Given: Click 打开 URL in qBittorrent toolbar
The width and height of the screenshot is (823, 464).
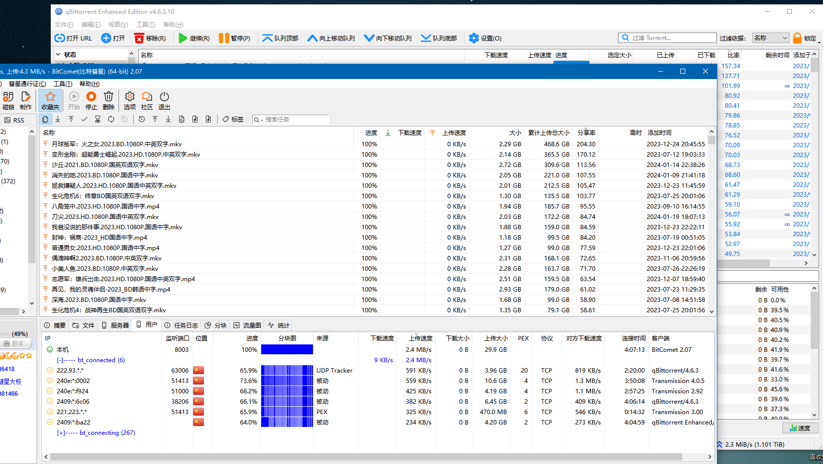Looking at the screenshot, I should pyautogui.click(x=73, y=38).
